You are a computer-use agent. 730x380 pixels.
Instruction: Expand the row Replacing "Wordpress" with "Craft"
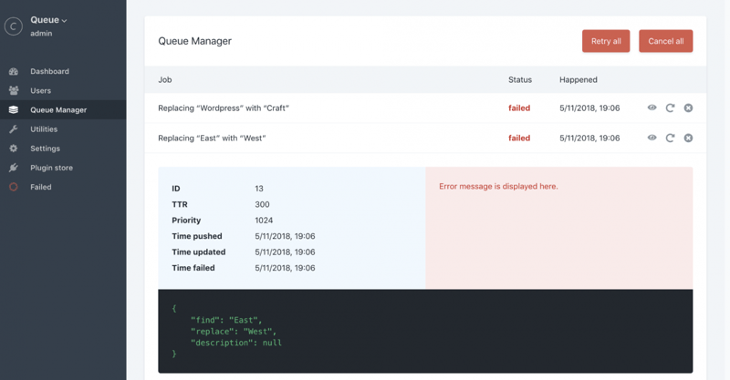[224, 108]
